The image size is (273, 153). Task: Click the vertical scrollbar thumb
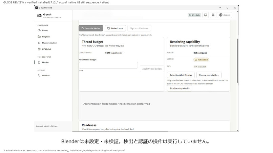[237, 61]
